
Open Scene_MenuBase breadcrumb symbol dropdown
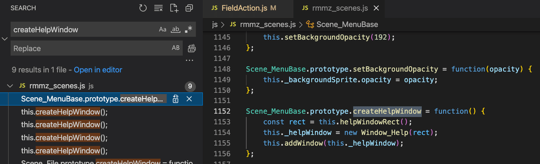[342, 24]
